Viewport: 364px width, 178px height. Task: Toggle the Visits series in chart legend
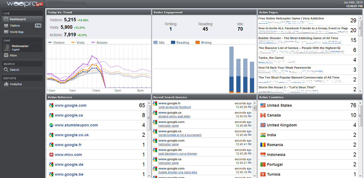tap(78, 42)
